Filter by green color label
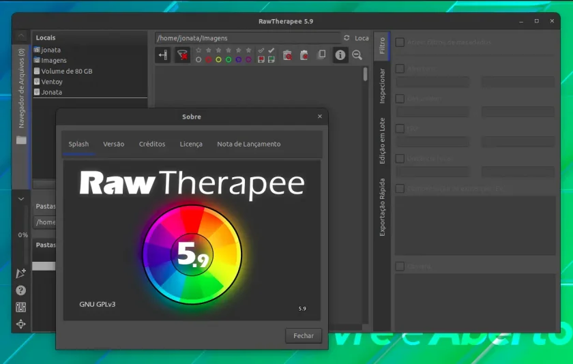Image resolution: width=573 pixels, height=364 pixels. [x=229, y=59]
